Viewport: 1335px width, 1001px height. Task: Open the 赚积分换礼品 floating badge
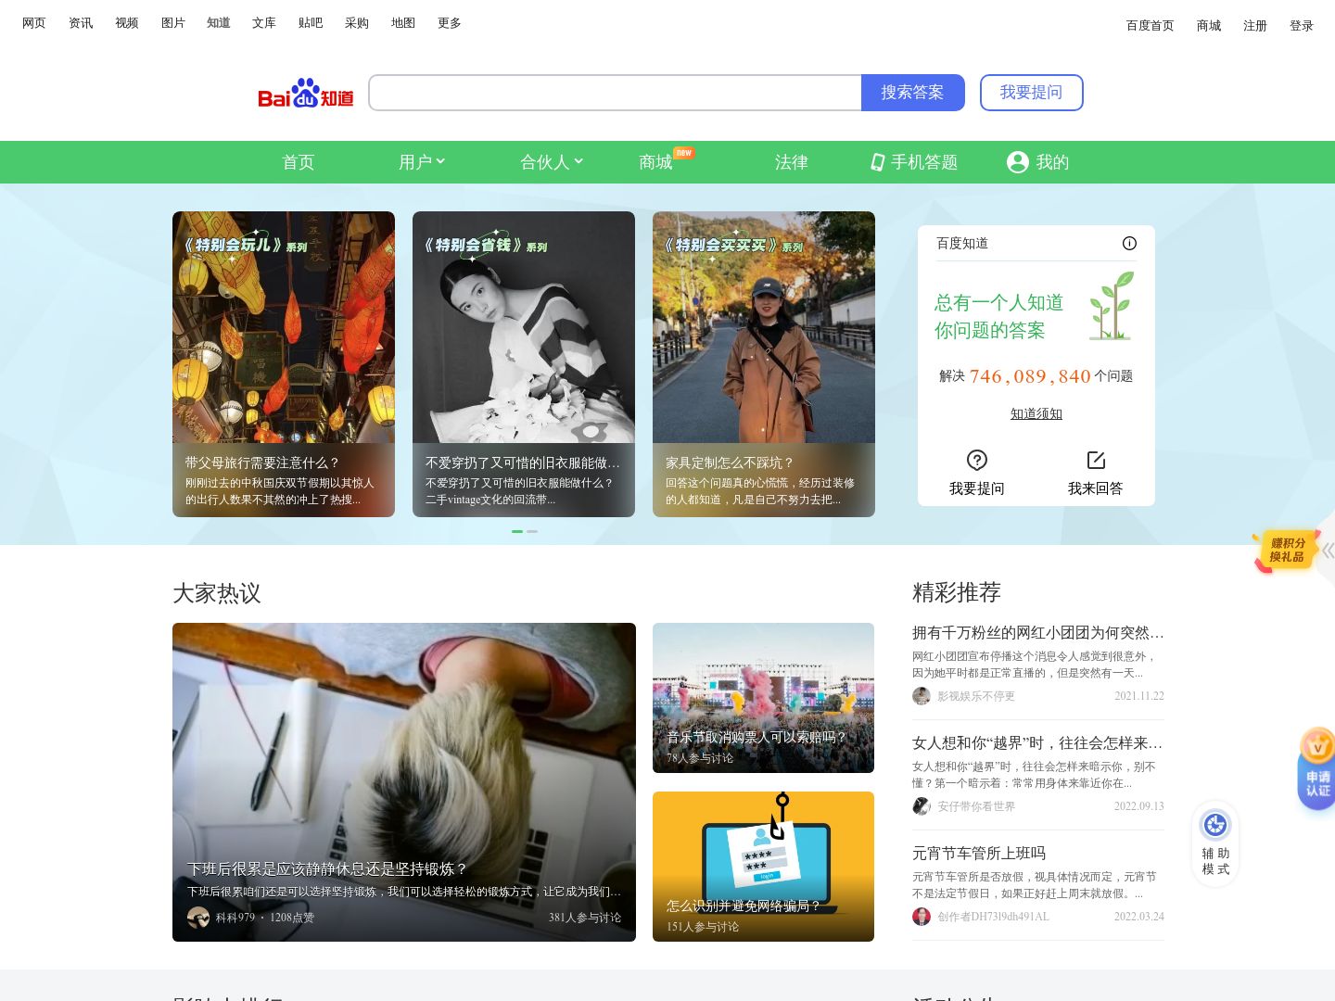tap(1286, 551)
